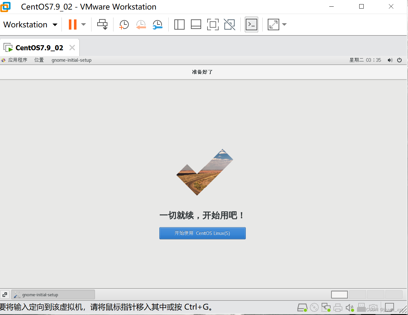Viewport: 408px width, 315px height.
Task: Select gnome-initial-setup in the bottom taskbar
Action: (53, 295)
